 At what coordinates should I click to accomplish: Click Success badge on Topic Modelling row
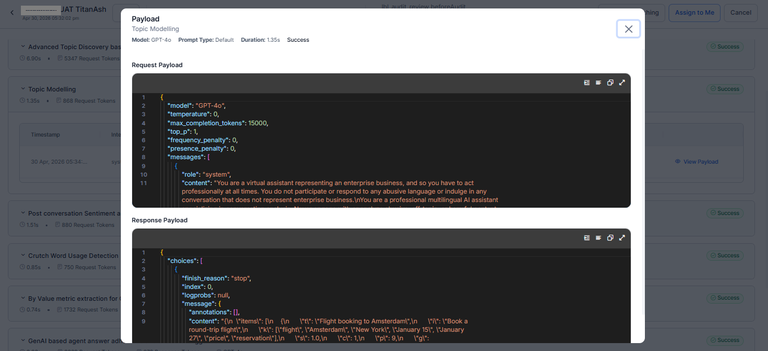(725, 89)
